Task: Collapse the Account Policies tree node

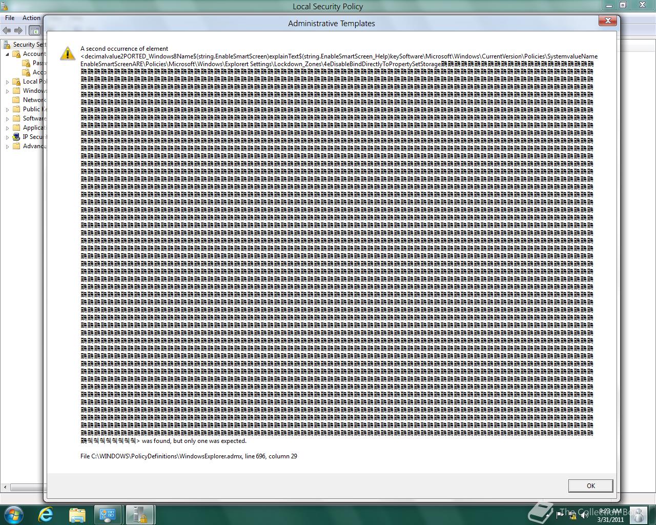Action: pyautogui.click(x=7, y=54)
